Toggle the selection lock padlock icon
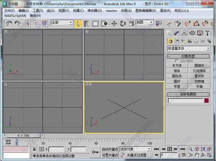This screenshot has height=161, width=216. pos(34,149)
